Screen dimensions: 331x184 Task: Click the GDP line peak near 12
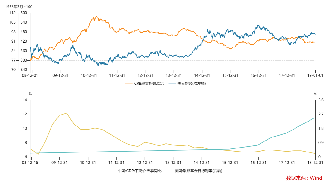tap(66, 113)
